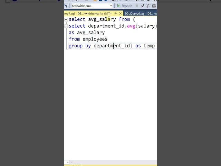
Task: Click Display Estimated Execution Plan icon
Action: [x=148, y=6]
